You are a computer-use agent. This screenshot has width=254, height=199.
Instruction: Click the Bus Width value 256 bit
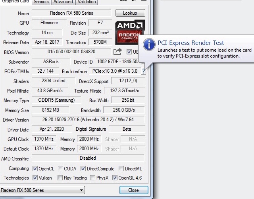(x=128, y=100)
